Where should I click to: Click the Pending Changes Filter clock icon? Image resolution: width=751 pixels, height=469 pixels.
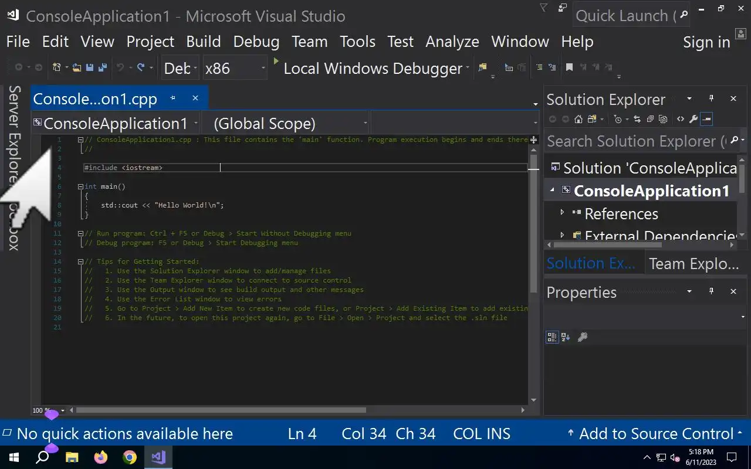(618, 119)
